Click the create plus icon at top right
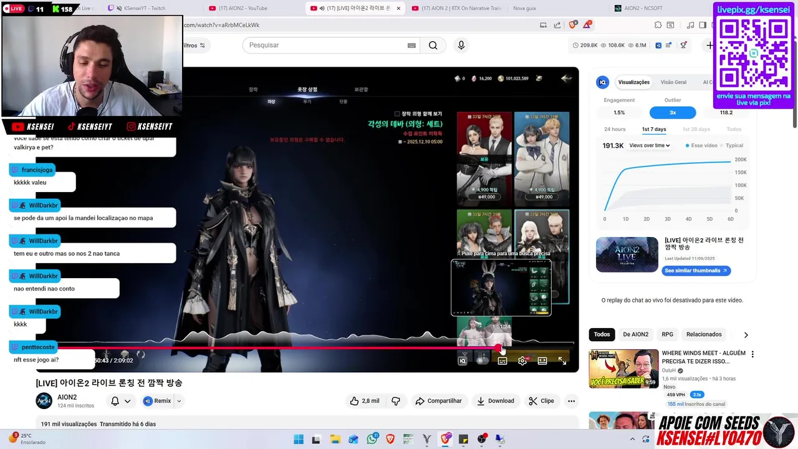 pyautogui.click(x=709, y=45)
